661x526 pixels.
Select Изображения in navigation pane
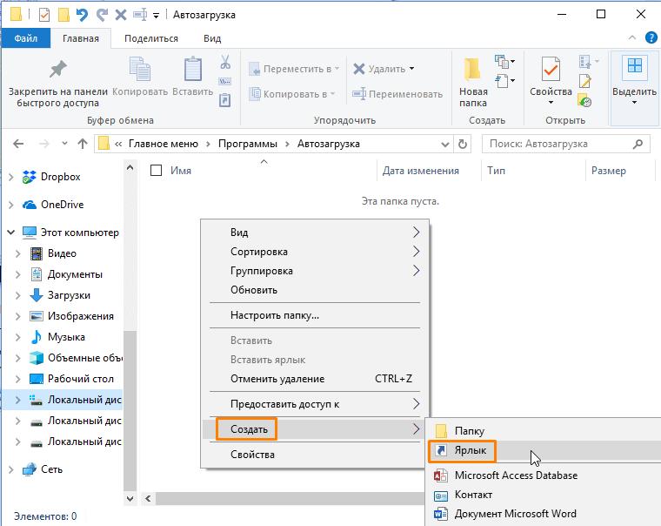click(81, 316)
